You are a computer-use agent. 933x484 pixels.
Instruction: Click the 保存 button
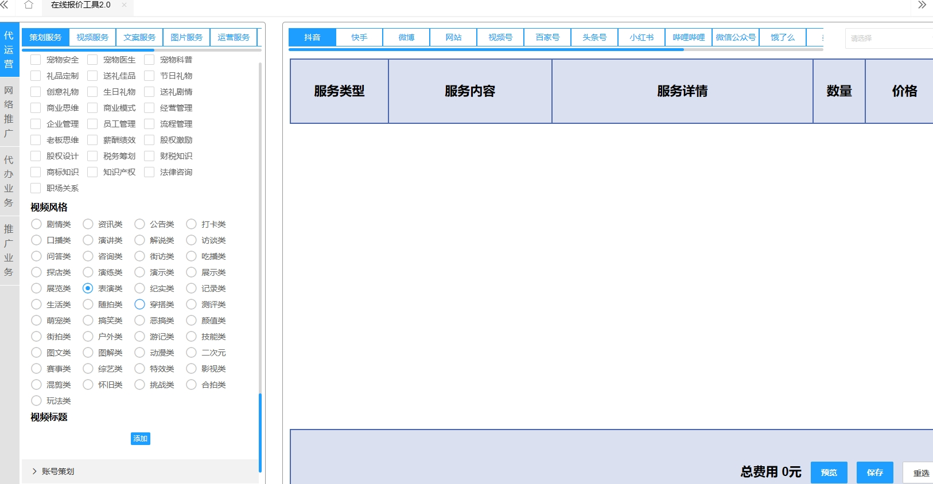tap(874, 473)
